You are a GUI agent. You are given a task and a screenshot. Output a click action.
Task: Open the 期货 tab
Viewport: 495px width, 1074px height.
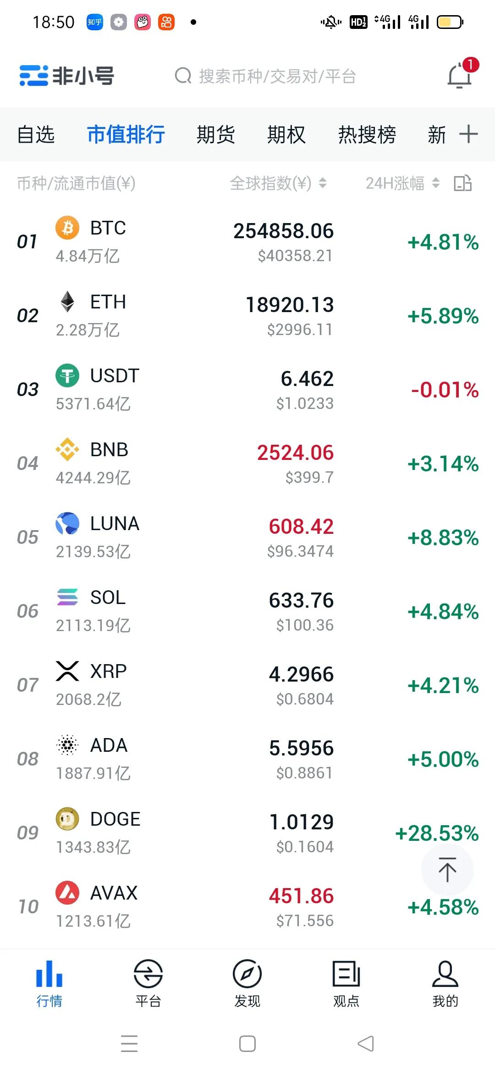[x=215, y=134]
